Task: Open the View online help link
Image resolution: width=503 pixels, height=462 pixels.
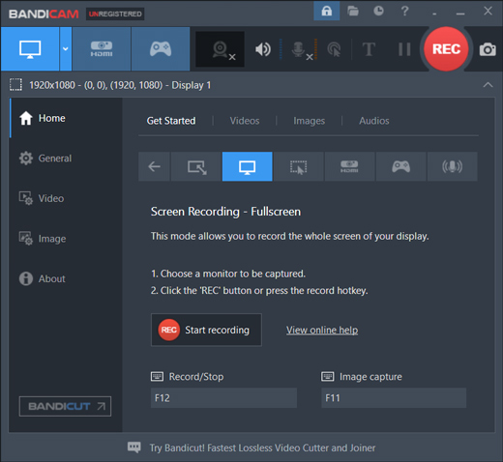Action: pyautogui.click(x=322, y=330)
